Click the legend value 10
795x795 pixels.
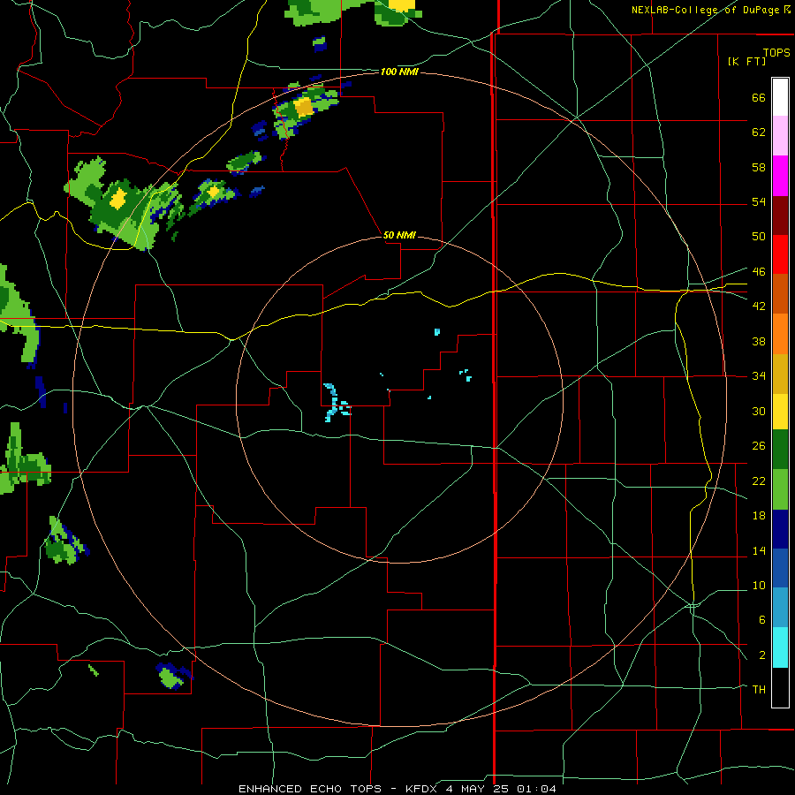point(758,586)
